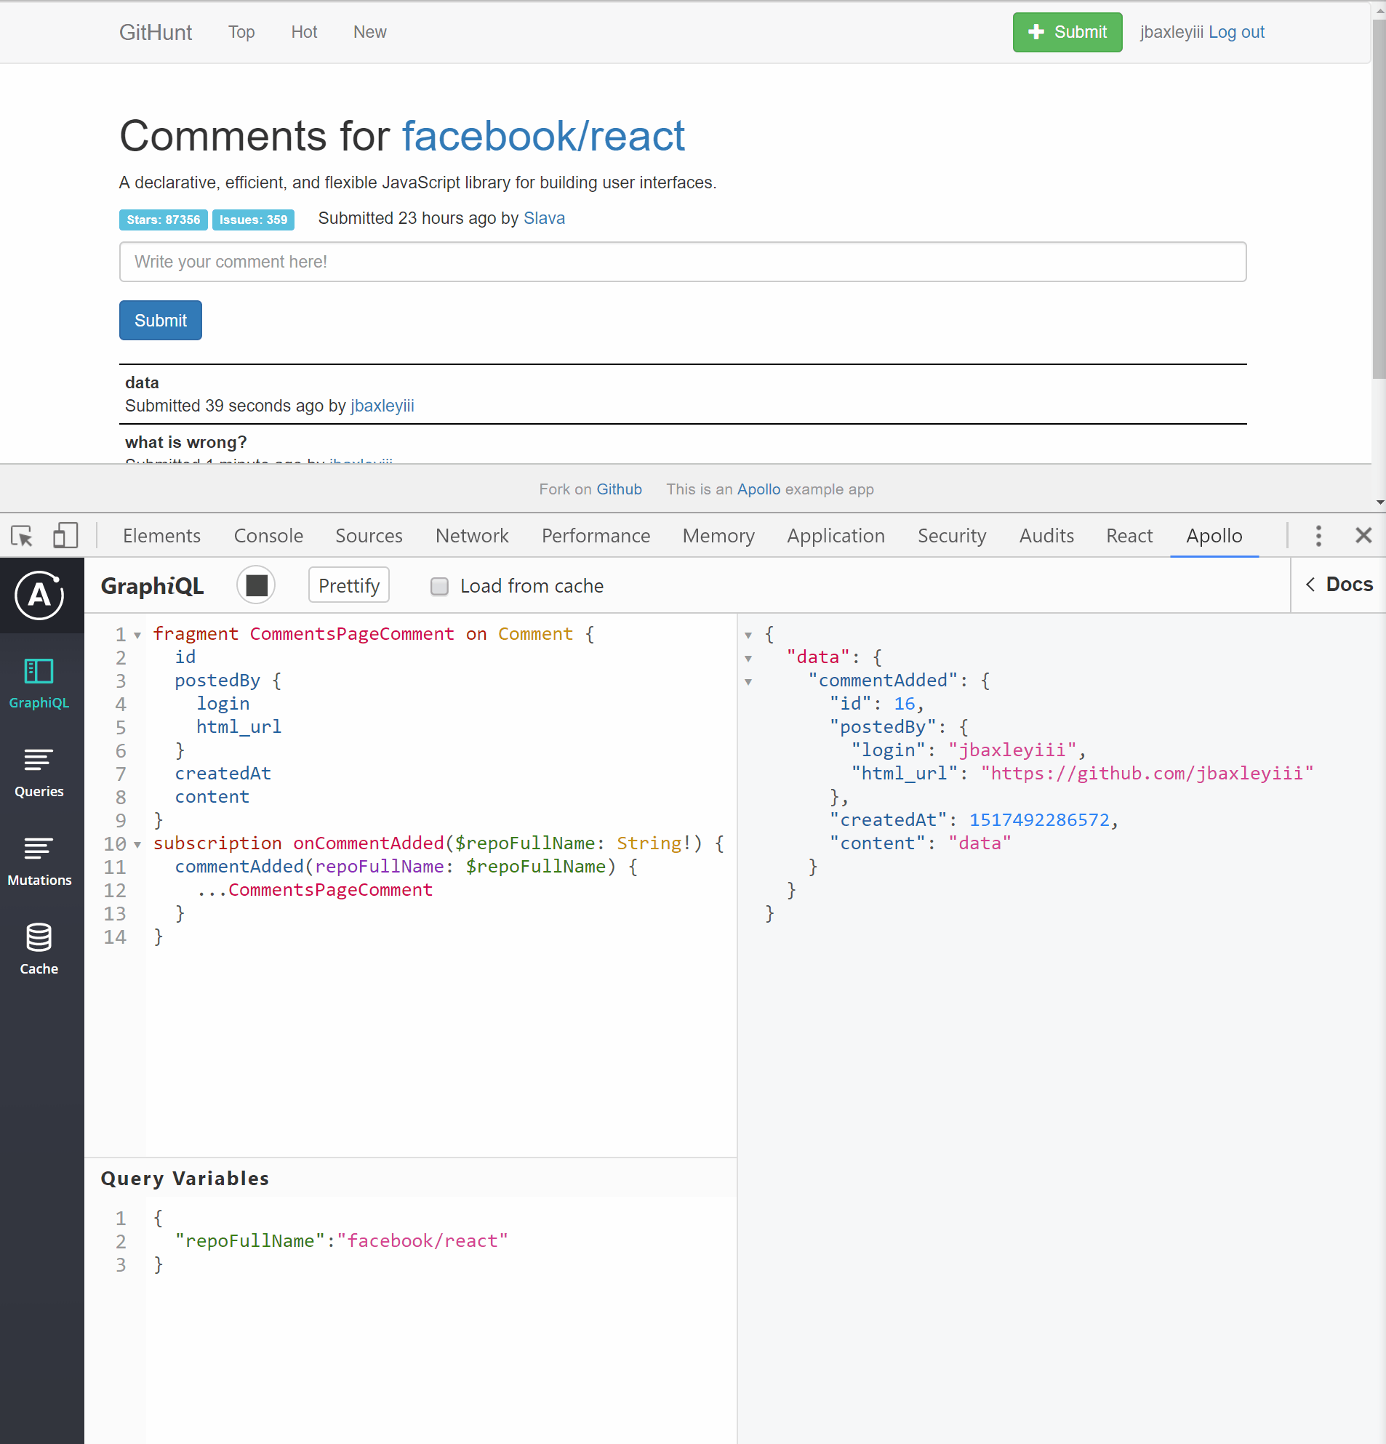This screenshot has height=1444, width=1386.
Task: Switch to the Application tab
Action: 836,536
